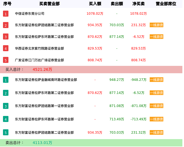This screenshot has height=147, width=184.
Task: Click the red rank 1 badge
Action: click(6, 14)
